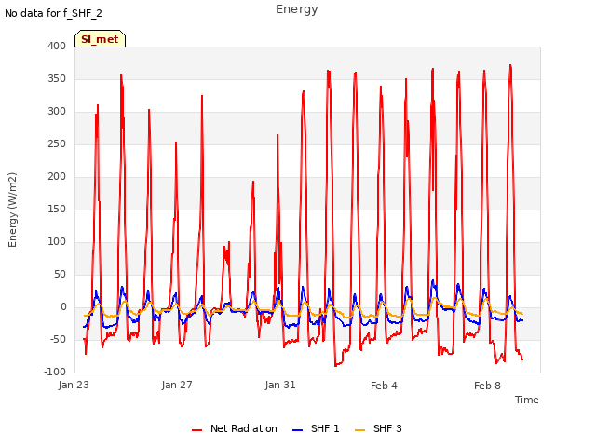Viewport: 596px width, 447px height.
Task: Click the 350 y-axis tick label
Action: [x=57, y=78]
